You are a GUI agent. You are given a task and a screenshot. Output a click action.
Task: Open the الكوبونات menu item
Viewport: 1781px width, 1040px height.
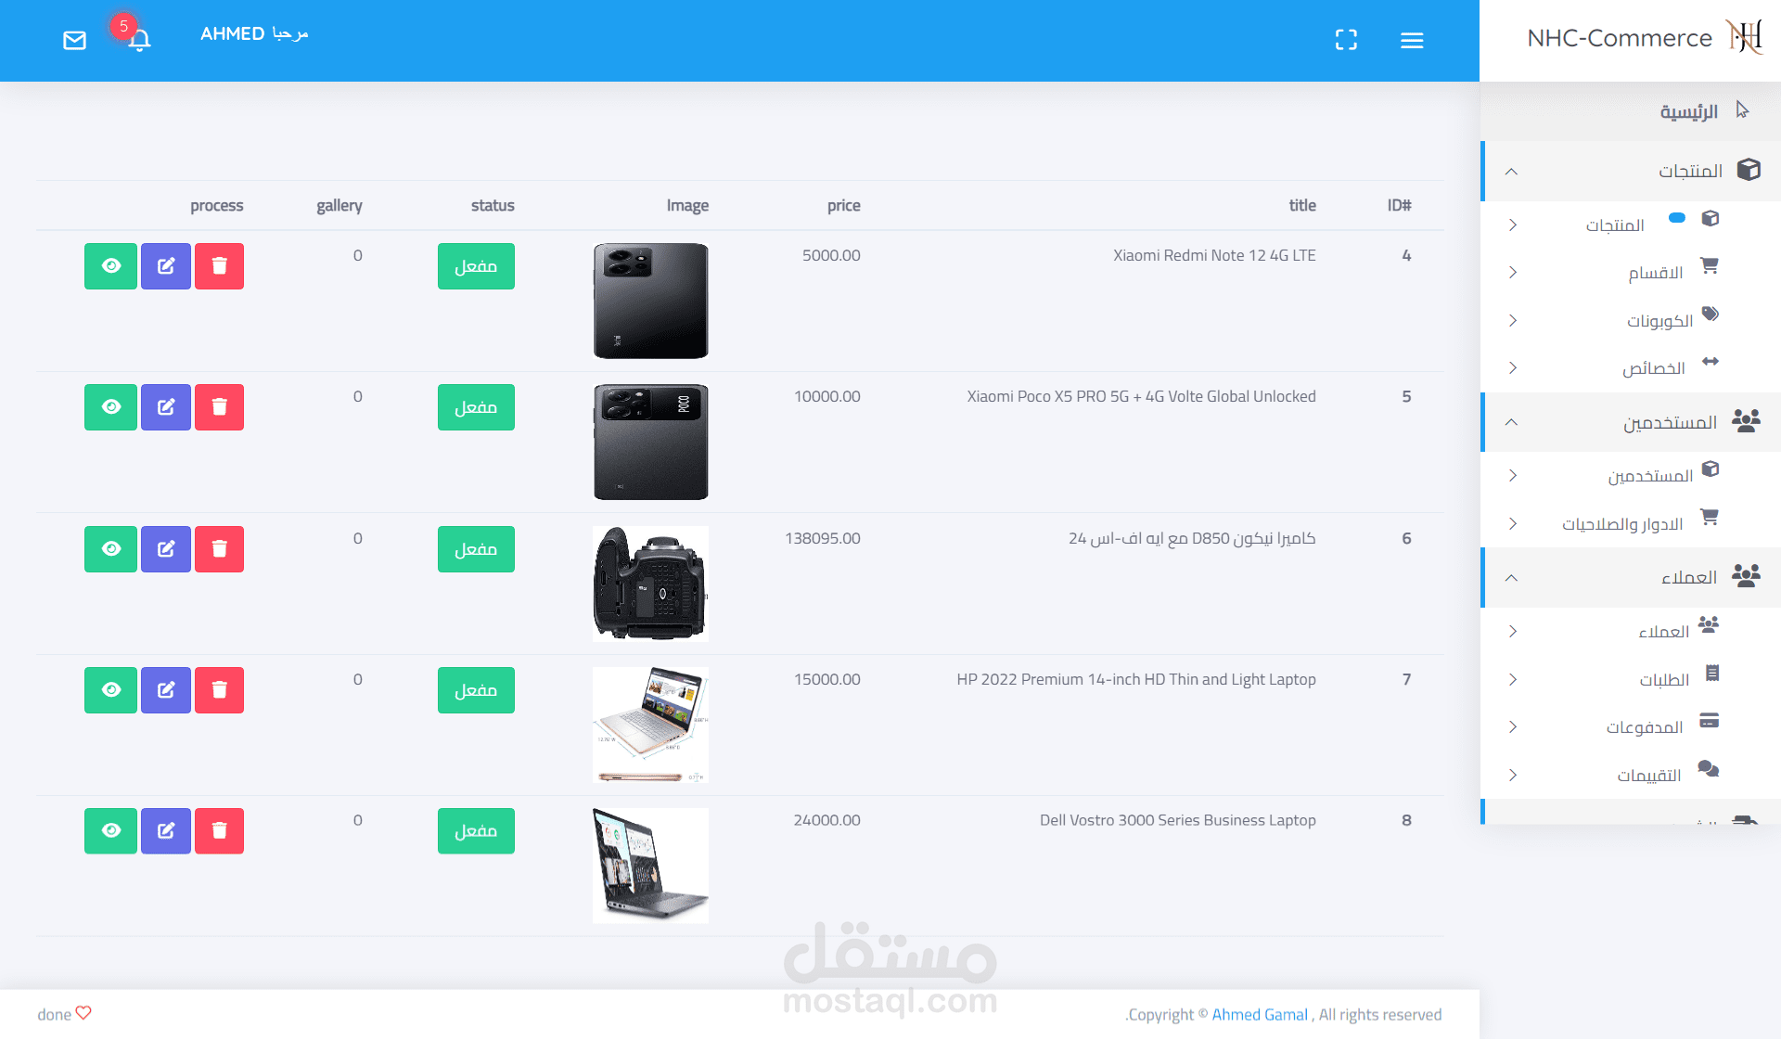1659,321
